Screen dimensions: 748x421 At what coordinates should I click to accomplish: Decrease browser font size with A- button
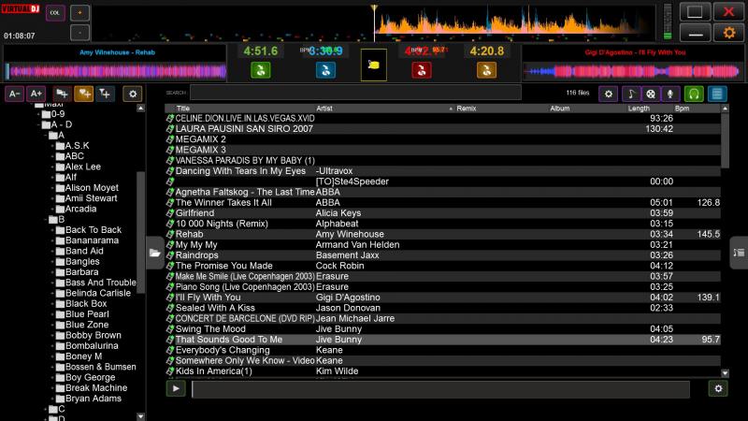(14, 94)
